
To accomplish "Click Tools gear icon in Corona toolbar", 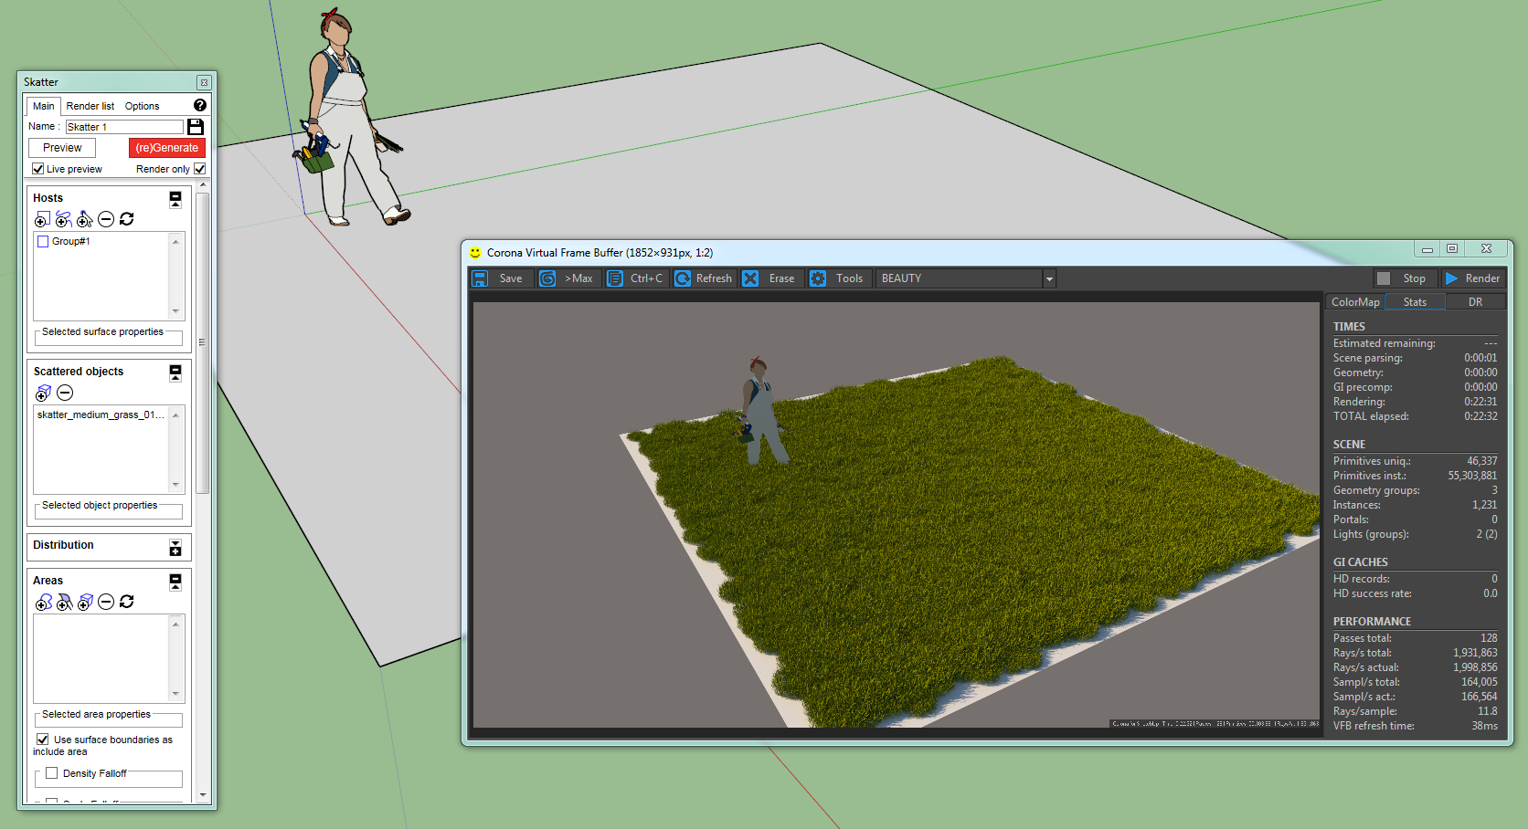I will [818, 278].
